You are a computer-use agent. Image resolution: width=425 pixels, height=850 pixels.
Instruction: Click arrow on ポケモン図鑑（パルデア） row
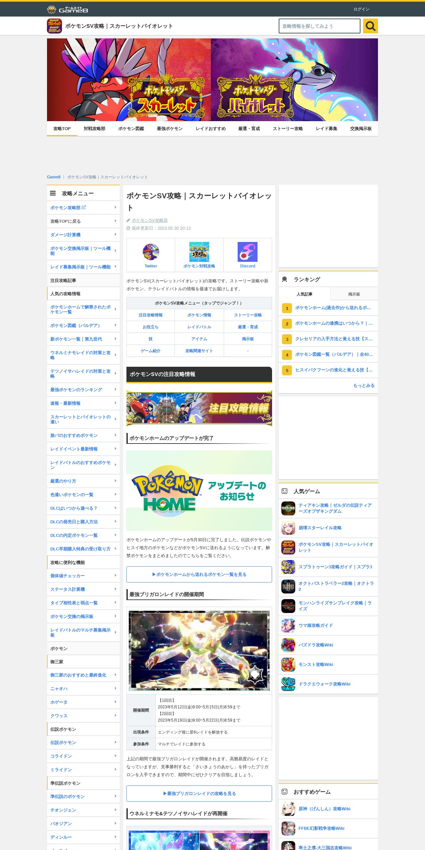116,325
